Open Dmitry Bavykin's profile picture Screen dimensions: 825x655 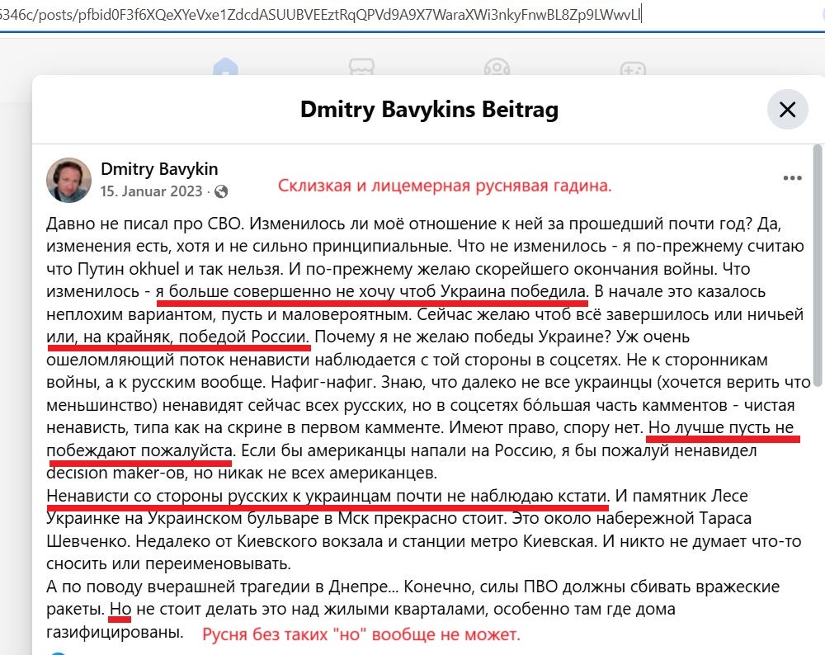pyautogui.click(x=68, y=180)
